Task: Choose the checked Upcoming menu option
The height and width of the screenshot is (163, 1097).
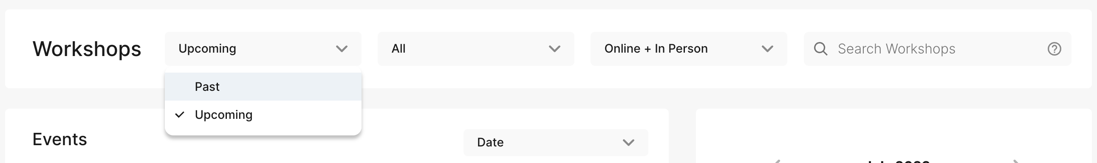Action: [263, 115]
